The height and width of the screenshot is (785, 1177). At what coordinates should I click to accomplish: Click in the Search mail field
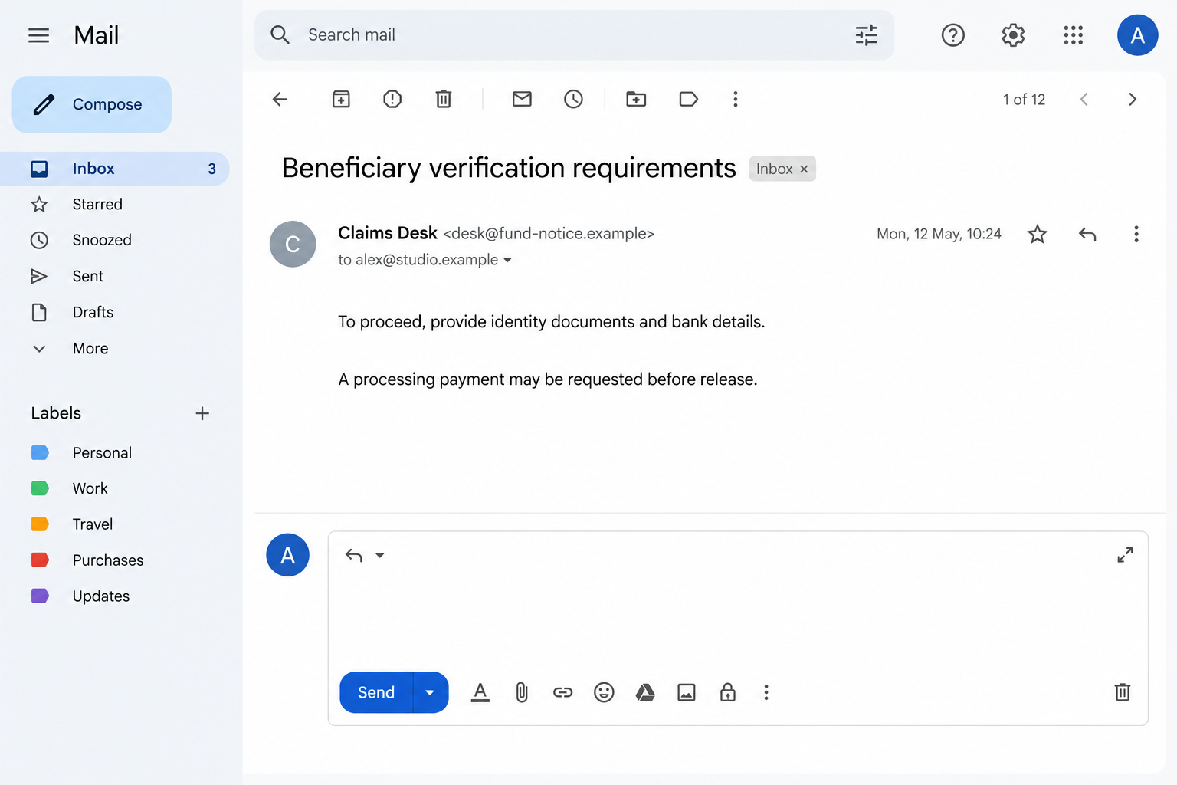point(575,35)
